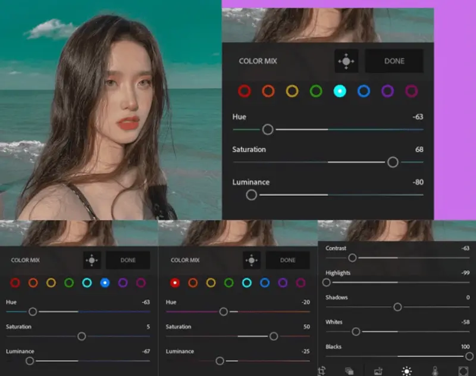Select green color ring in cyan-selected panel
The width and height of the screenshot is (476, 376).
pyautogui.click(x=316, y=91)
